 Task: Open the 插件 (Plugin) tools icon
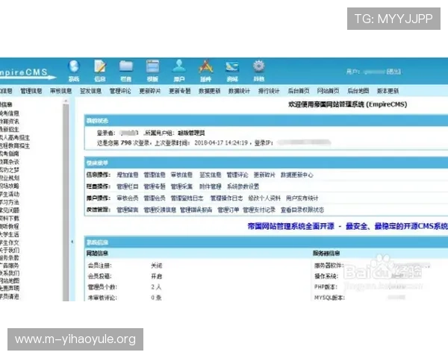click(206, 71)
